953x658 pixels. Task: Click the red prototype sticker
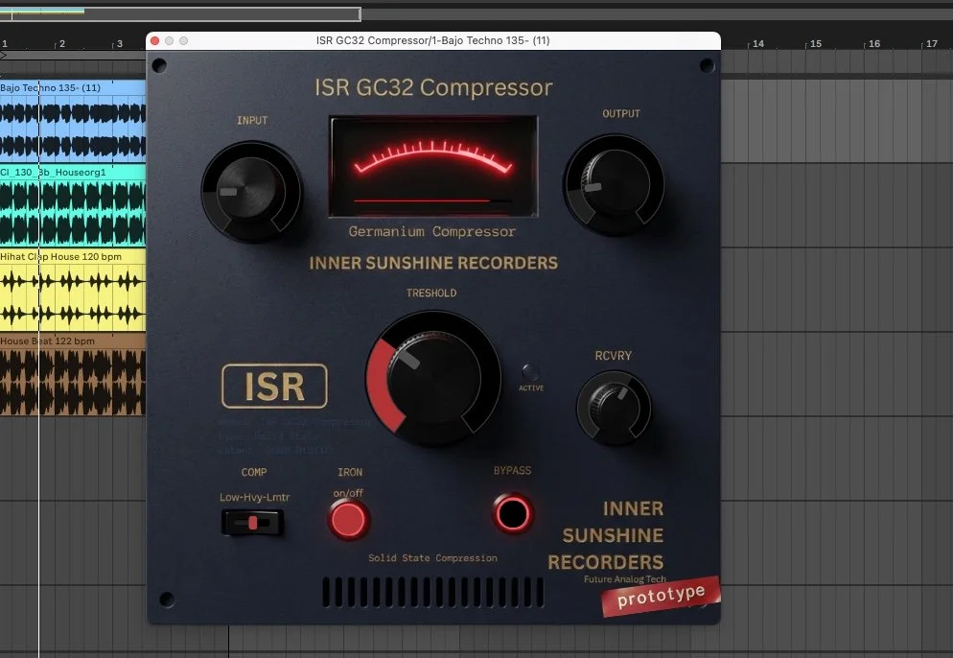click(660, 596)
